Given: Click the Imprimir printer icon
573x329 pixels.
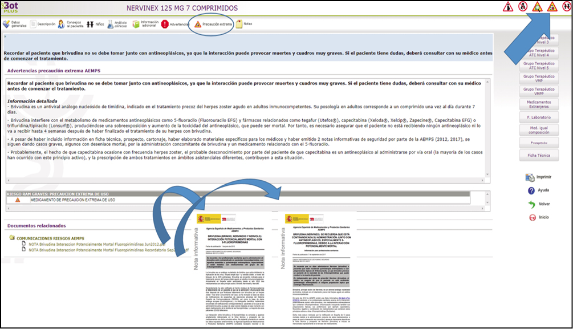Looking at the screenshot, I should tap(530, 177).
